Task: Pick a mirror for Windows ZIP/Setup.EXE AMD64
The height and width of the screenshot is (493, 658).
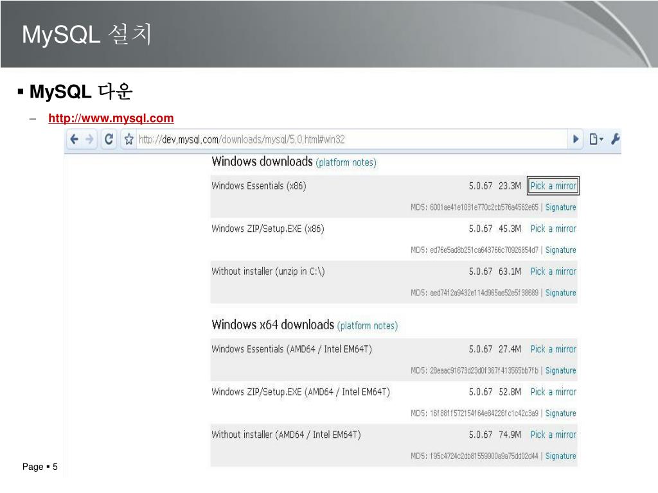Action: click(x=553, y=392)
